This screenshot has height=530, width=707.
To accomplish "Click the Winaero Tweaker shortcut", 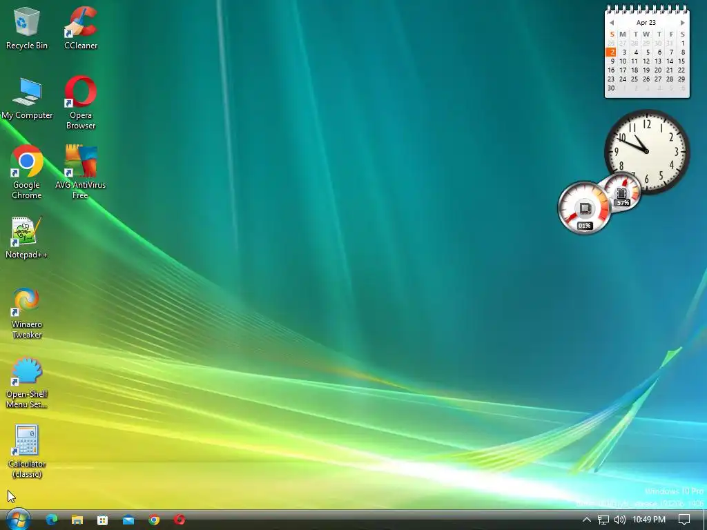I will 27,313.
